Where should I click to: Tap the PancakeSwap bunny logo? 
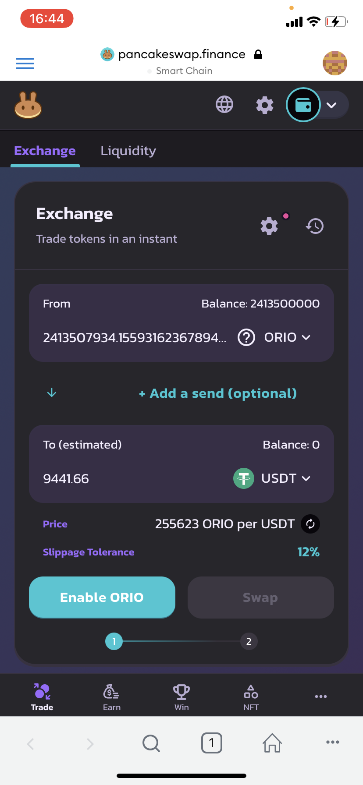[28, 106]
